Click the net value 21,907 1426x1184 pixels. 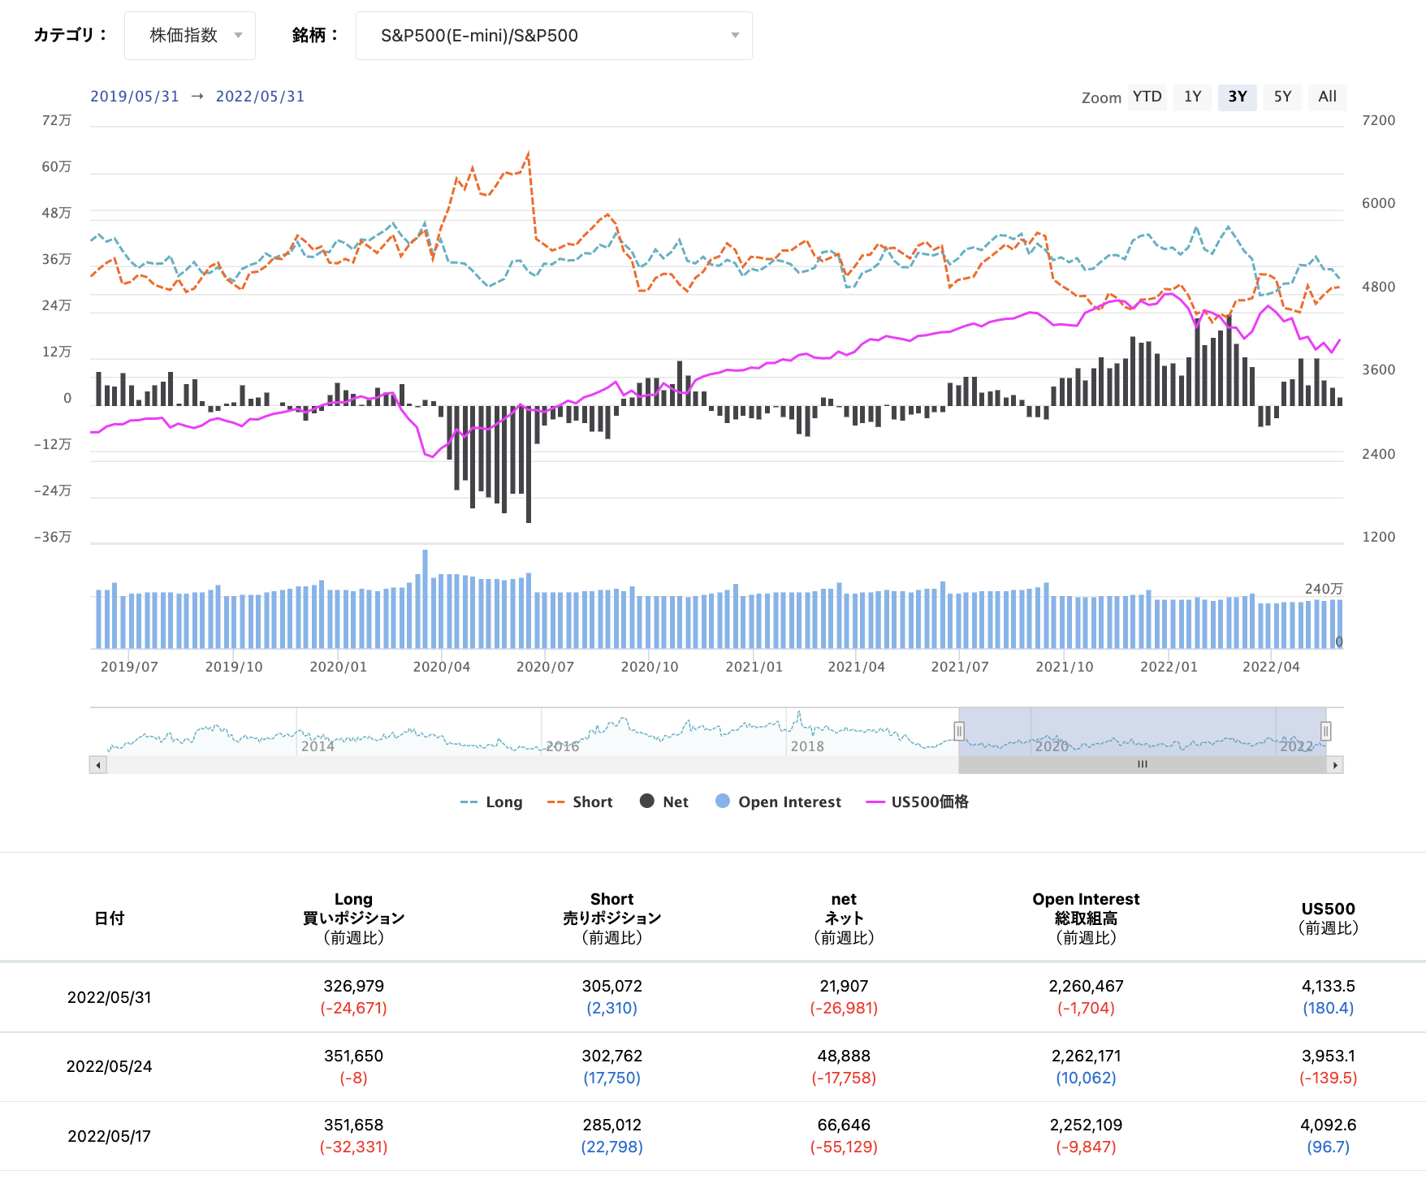pos(844,987)
